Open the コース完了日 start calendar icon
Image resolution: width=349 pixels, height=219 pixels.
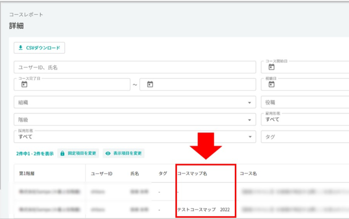[24, 84]
